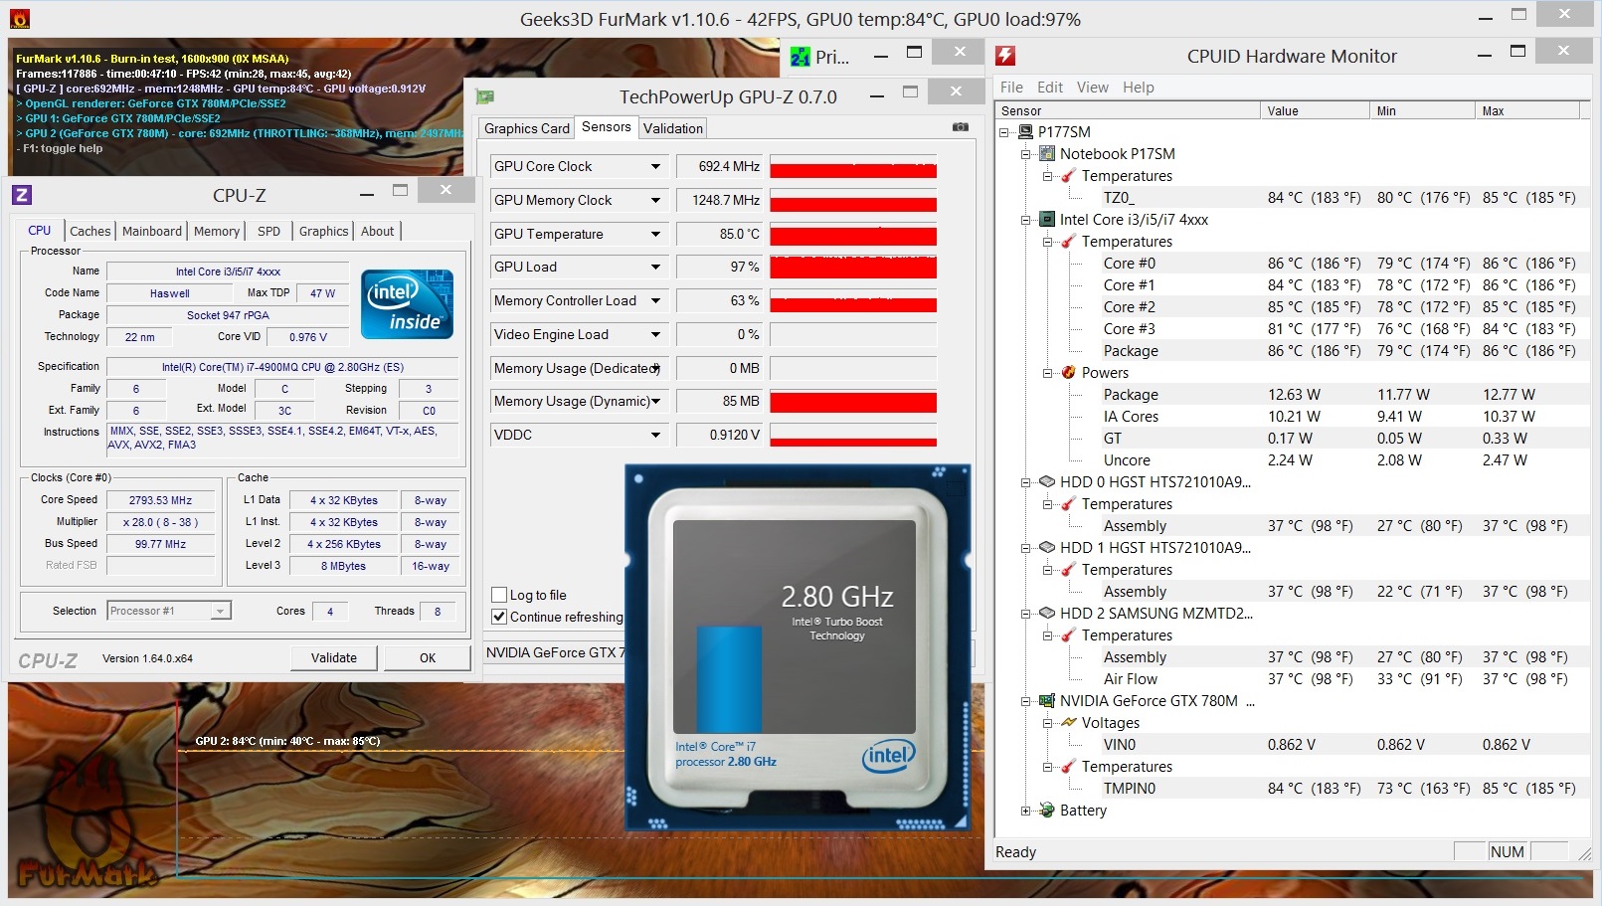1602x906 pixels.
Task: Open the Validation tab in GPU-Z
Action: coord(673,128)
